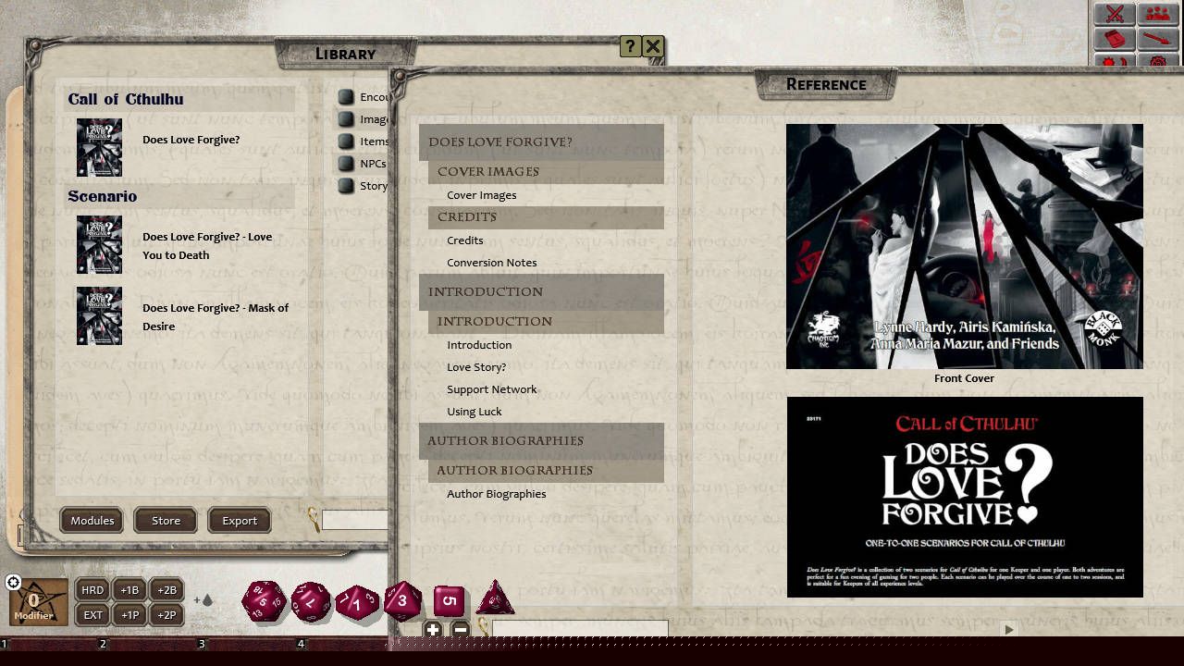Click the Library search input field
The image size is (1184, 666).
click(355, 520)
